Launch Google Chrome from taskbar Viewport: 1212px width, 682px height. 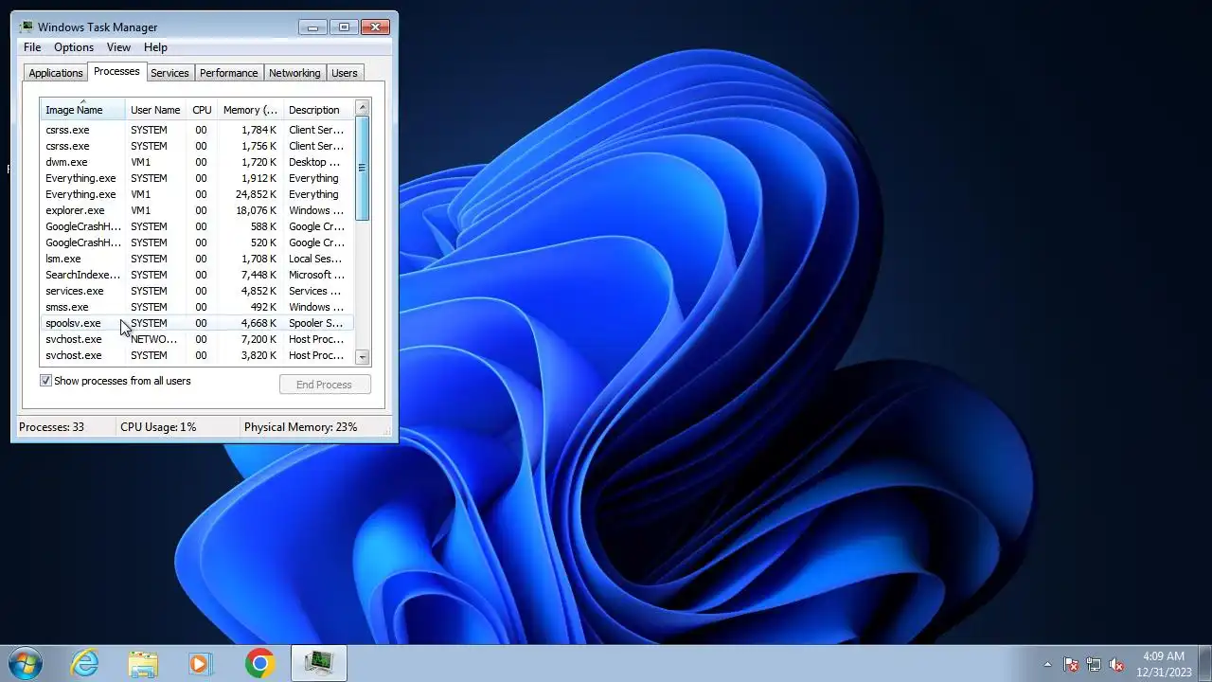tap(259, 663)
